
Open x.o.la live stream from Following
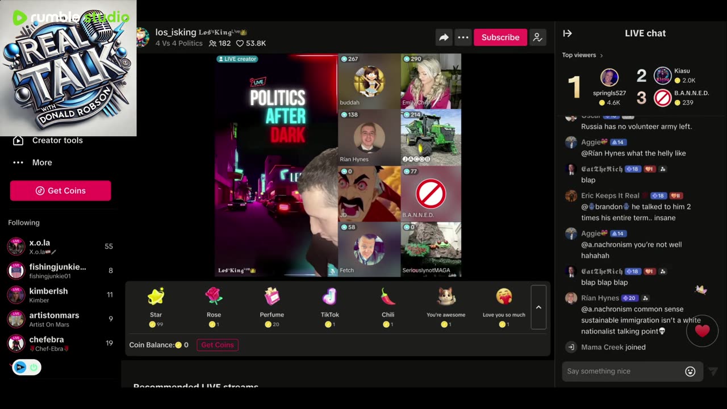tap(60, 247)
